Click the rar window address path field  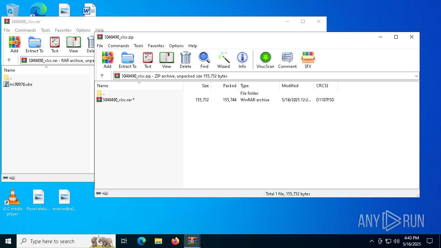click(57, 60)
